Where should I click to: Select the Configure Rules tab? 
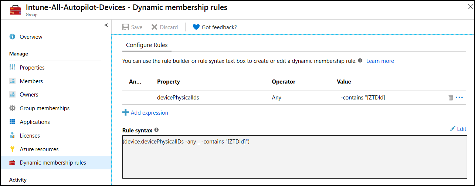click(147, 45)
